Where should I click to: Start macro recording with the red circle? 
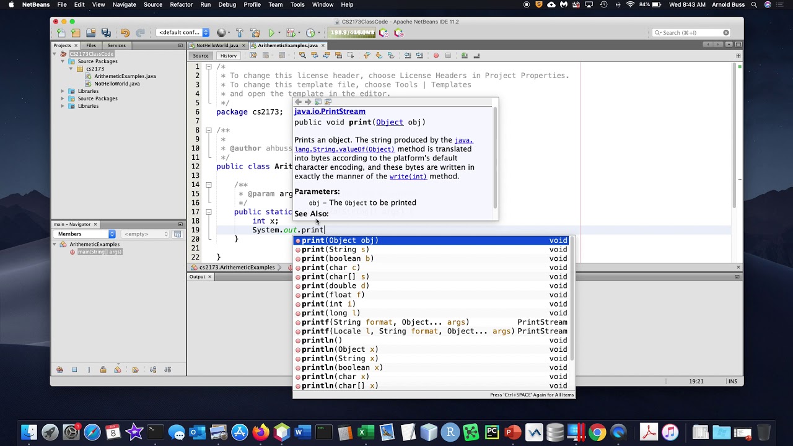point(436,56)
